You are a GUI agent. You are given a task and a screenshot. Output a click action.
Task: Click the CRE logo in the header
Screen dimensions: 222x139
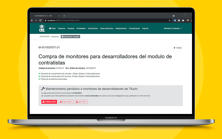click(42, 28)
